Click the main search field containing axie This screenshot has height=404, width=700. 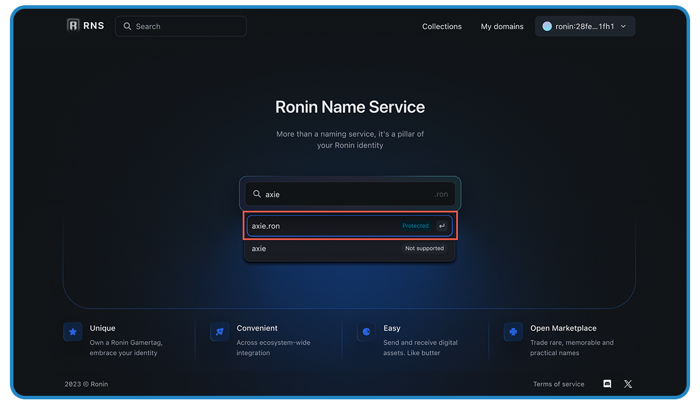350,194
